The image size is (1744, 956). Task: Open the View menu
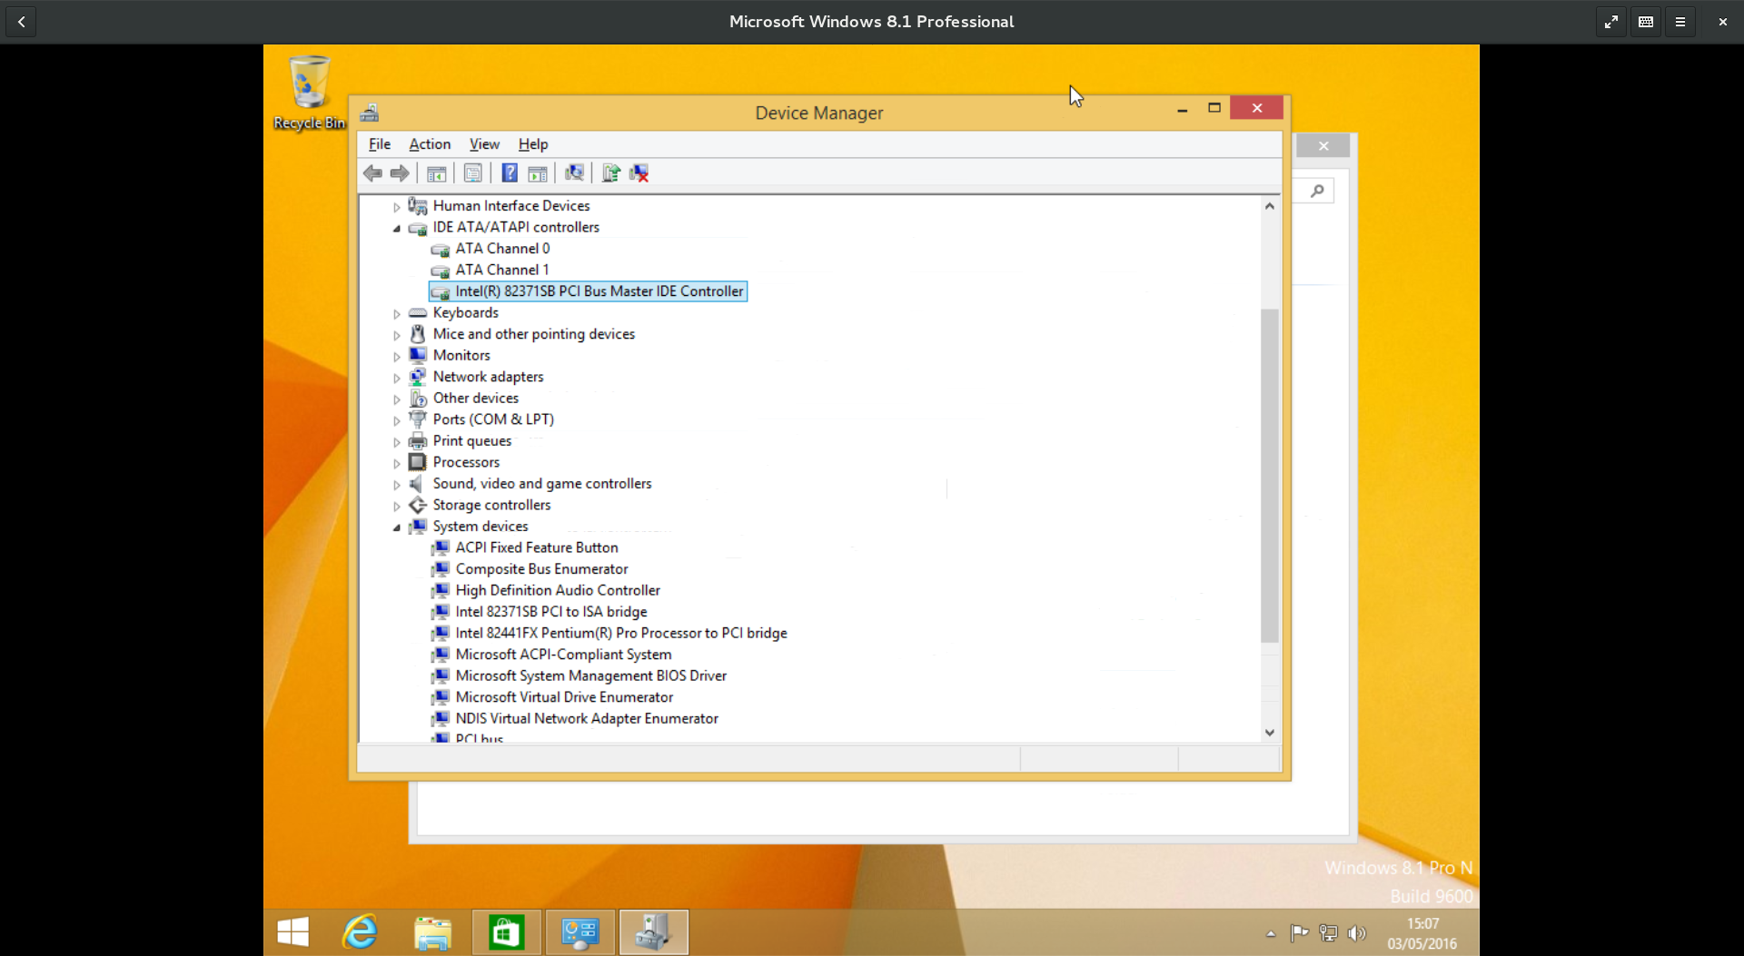click(x=484, y=144)
